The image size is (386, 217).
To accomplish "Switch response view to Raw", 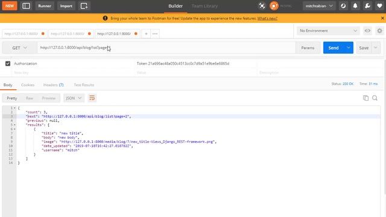I will (30, 98).
